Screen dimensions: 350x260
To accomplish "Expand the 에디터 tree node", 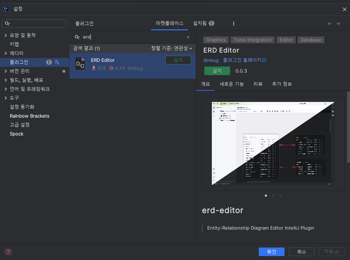I will [6, 53].
